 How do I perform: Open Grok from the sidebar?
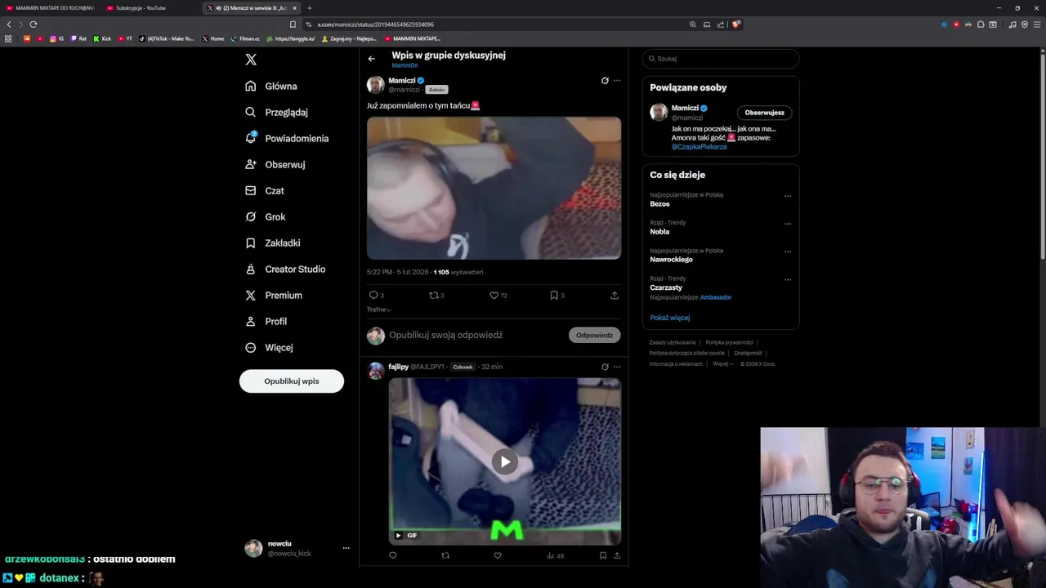point(265,216)
